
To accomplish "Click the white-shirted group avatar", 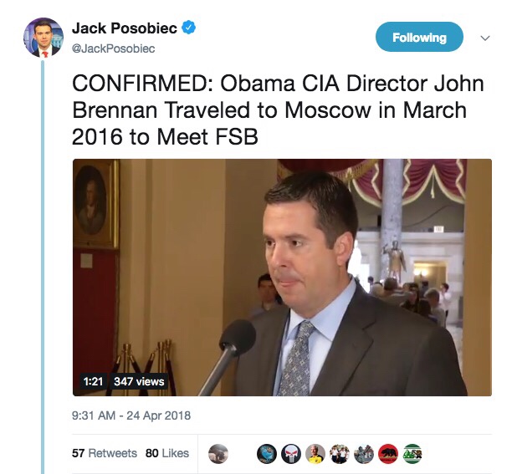I will point(340,452).
